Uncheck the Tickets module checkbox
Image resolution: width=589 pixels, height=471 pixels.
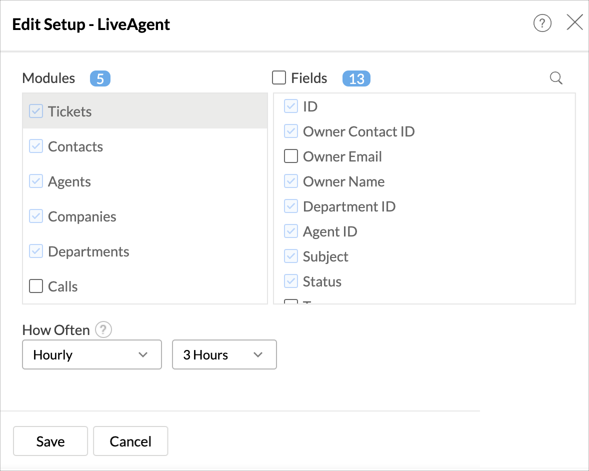pos(36,111)
